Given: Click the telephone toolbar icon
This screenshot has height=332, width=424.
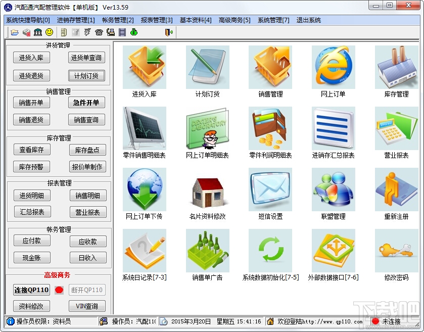Looking at the screenshot, I should tap(99, 32).
